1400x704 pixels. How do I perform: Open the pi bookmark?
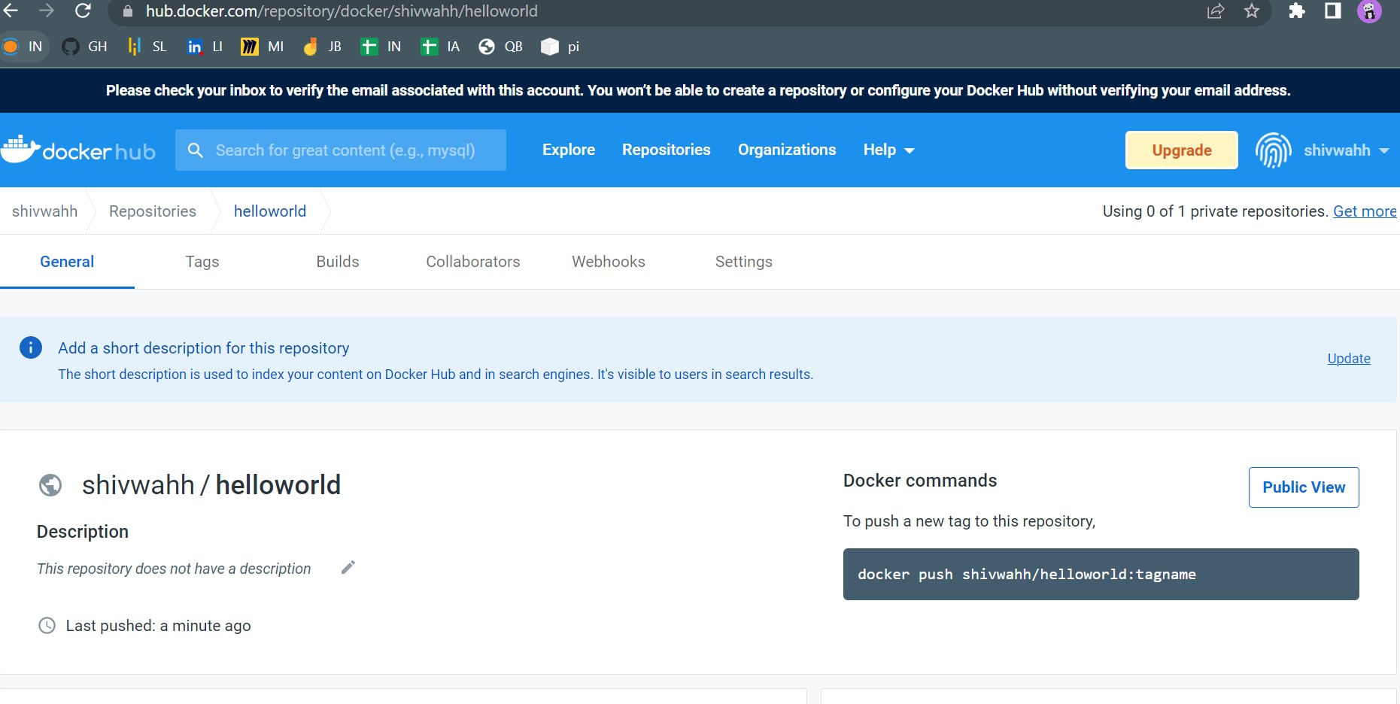(x=560, y=47)
